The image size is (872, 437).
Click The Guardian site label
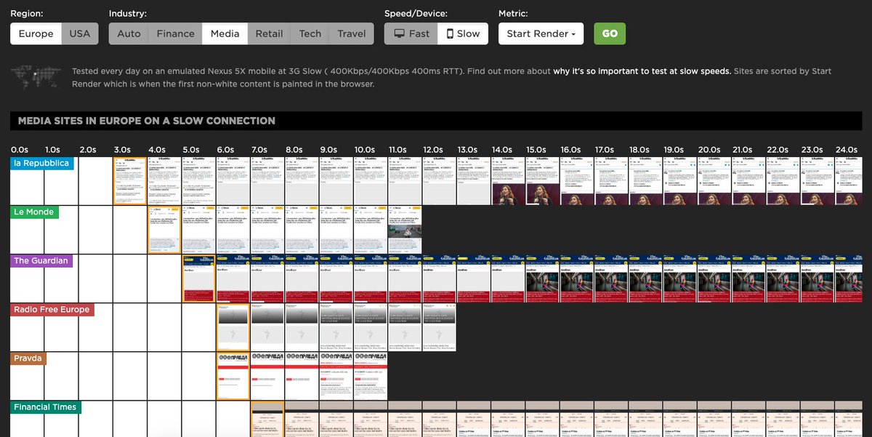41,261
